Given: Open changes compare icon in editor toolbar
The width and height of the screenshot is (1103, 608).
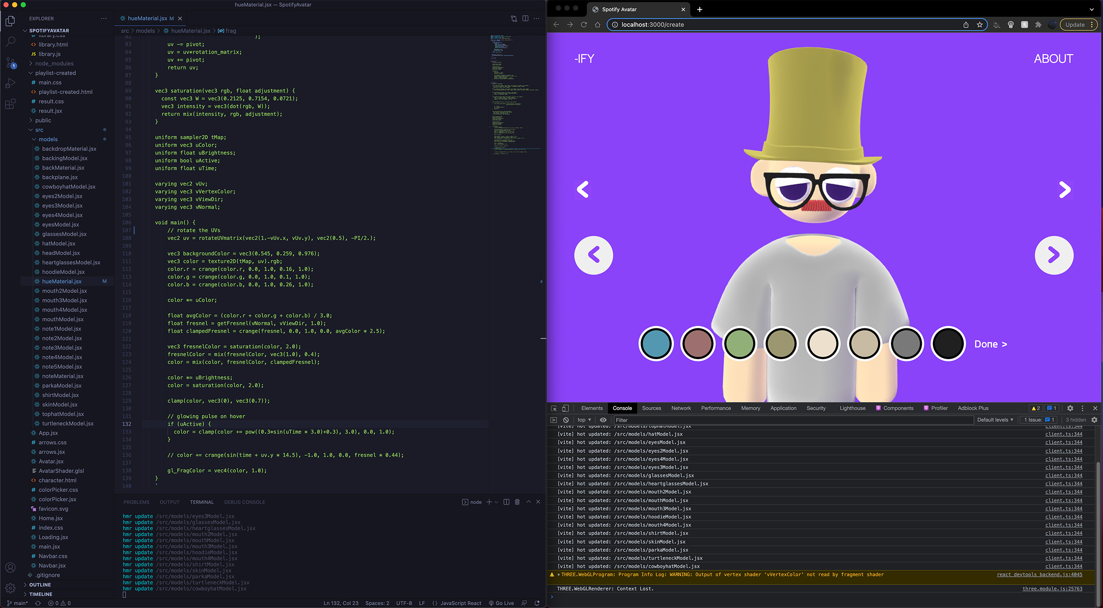Looking at the screenshot, I should pos(514,18).
